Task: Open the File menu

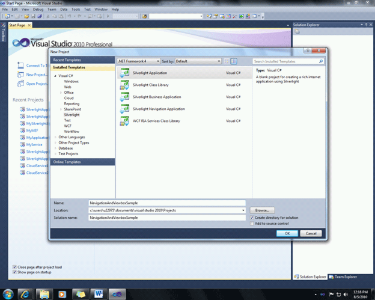Action: [5, 10]
